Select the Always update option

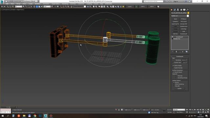[174, 82]
